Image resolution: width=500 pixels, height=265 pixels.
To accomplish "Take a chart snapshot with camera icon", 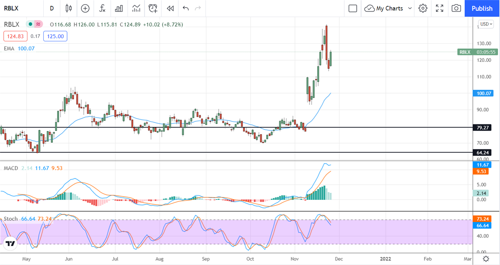I will pyautogui.click(x=456, y=8).
